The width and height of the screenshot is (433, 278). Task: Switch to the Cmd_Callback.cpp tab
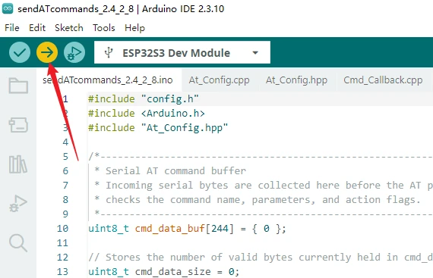point(383,80)
